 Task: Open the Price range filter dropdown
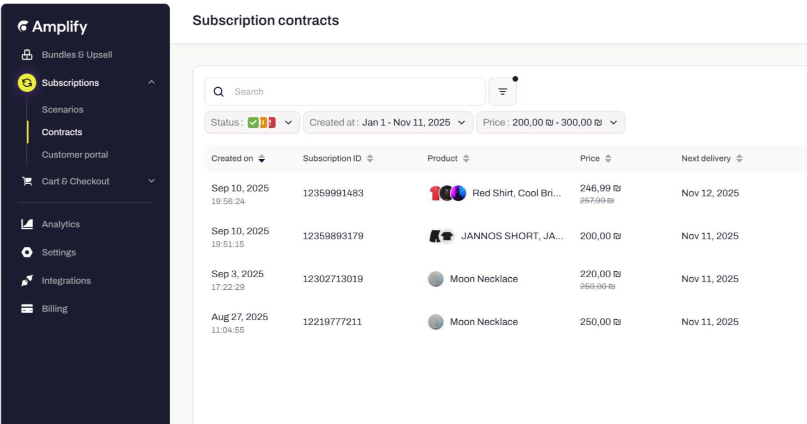point(550,122)
